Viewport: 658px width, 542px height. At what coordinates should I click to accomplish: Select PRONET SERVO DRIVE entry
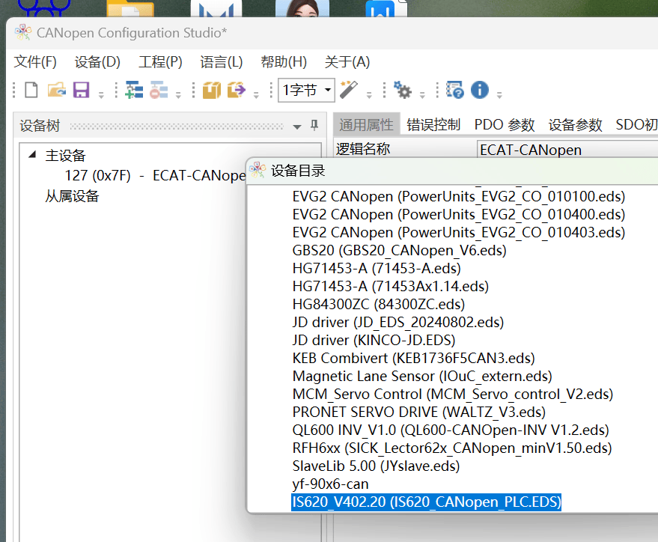pos(418,412)
